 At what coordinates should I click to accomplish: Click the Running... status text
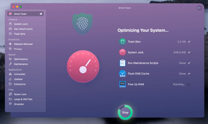click(179, 84)
